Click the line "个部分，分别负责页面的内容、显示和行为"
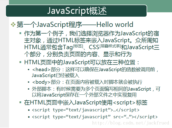 coord(78,54)
